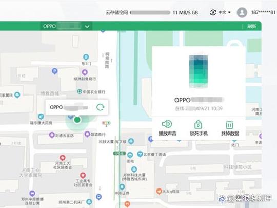The image size is (277, 208).
Task: Click the refresh button in the green bar
Action: tap(252, 26)
